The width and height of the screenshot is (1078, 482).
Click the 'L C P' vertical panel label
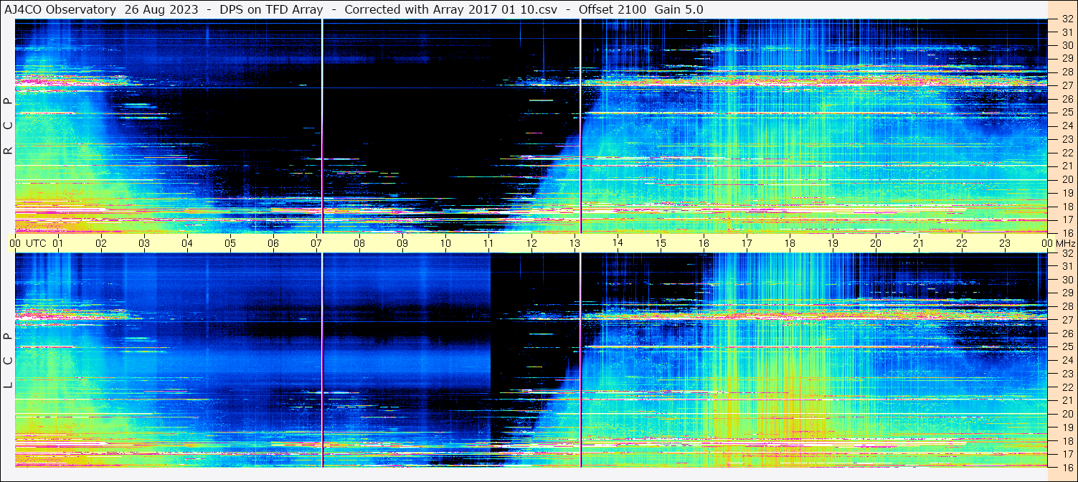pyautogui.click(x=8, y=361)
